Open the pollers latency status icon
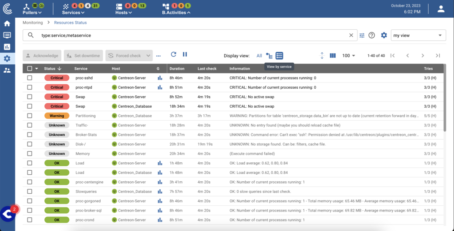The image size is (454, 231). click(41, 5)
